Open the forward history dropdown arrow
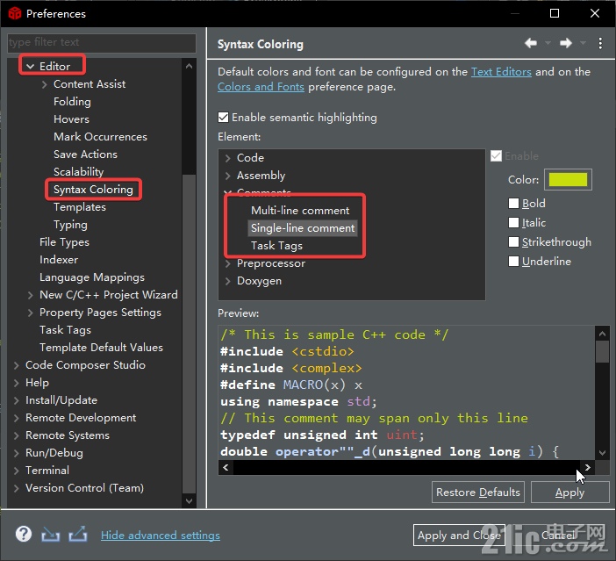616x561 pixels. pyautogui.click(x=583, y=43)
